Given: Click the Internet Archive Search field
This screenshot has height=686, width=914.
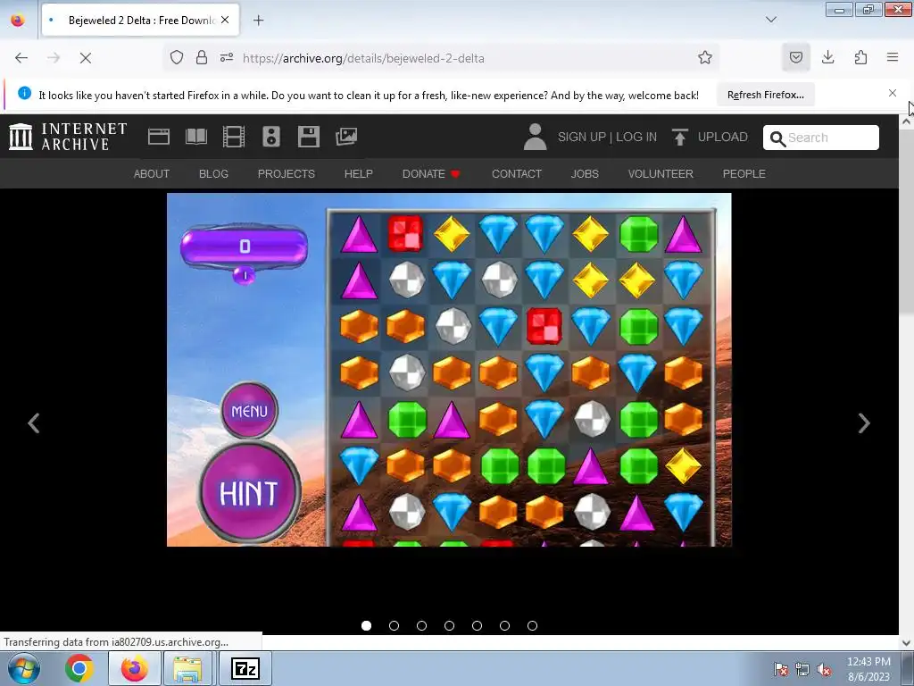Looking at the screenshot, I should [x=821, y=138].
